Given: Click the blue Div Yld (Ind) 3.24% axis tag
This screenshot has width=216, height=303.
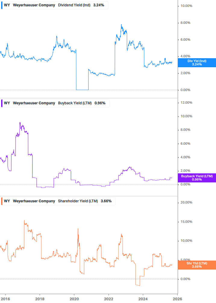Looking at the screenshot, I should coord(197,63).
